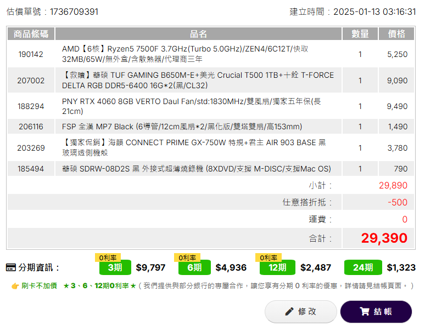Click the pointing hand icon before 刷卡不加價
The height and width of the screenshot is (332, 425).
pos(15,286)
